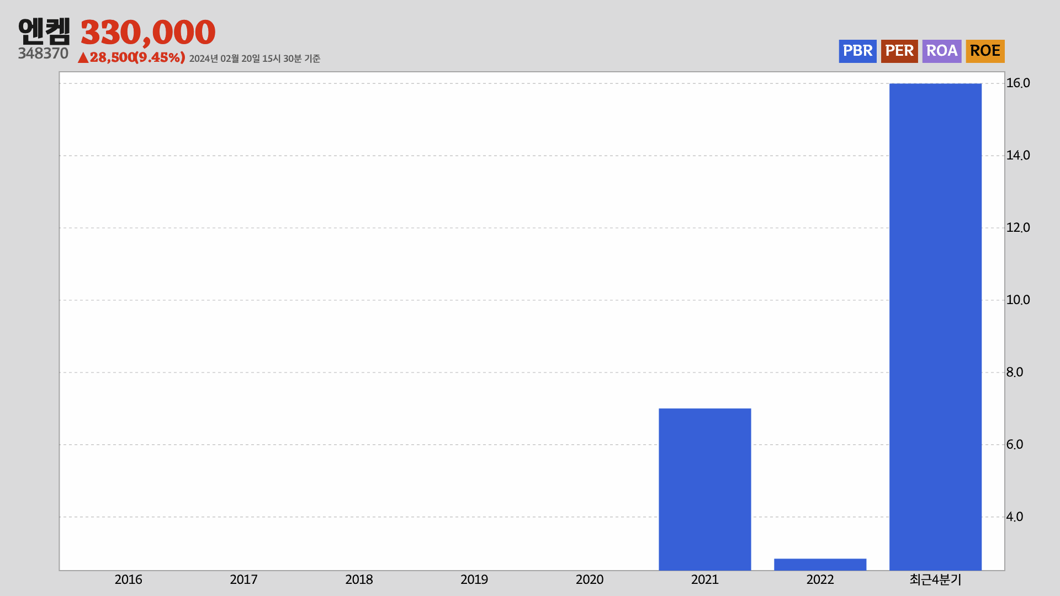The image size is (1060, 596).
Task: Click the 6.0 y-axis value
Action: (x=1015, y=445)
